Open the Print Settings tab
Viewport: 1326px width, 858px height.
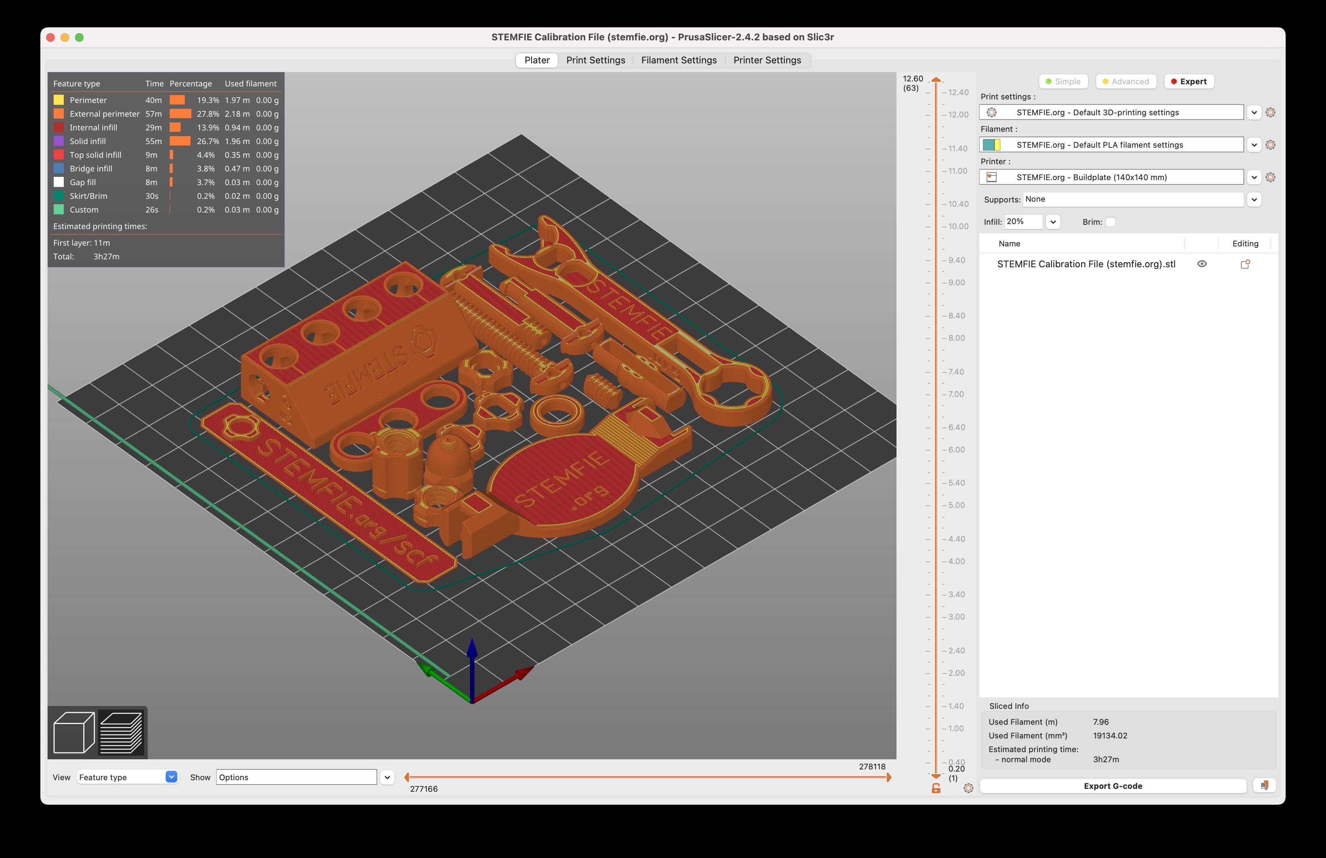coord(596,60)
